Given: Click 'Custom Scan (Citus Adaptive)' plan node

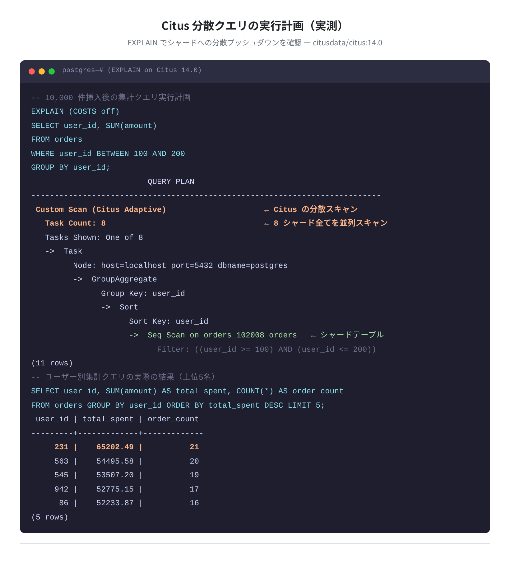Looking at the screenshot, I should [x=101, y=210].
